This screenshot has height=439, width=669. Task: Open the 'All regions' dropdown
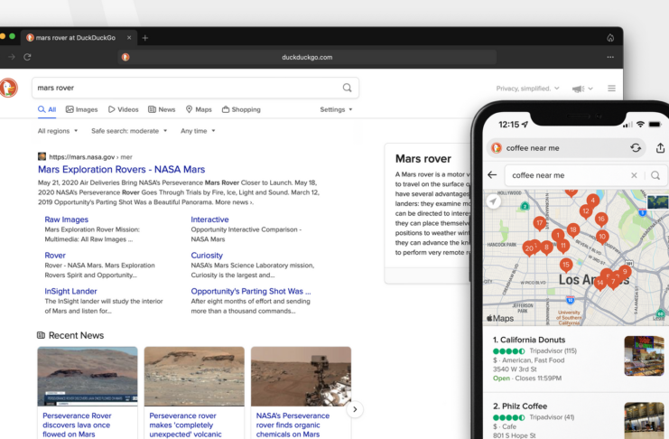pos(58,131)
